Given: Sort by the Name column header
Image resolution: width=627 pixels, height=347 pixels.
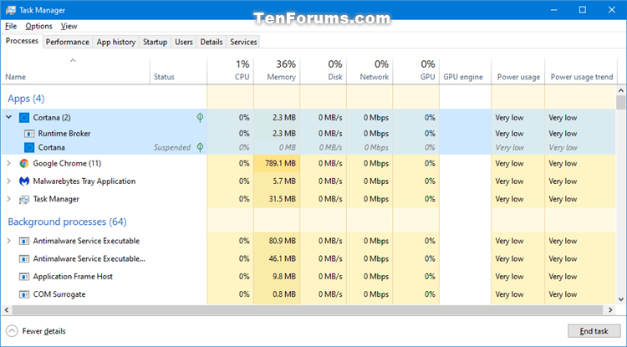Looking at the screenshot, I should (76, 71).
